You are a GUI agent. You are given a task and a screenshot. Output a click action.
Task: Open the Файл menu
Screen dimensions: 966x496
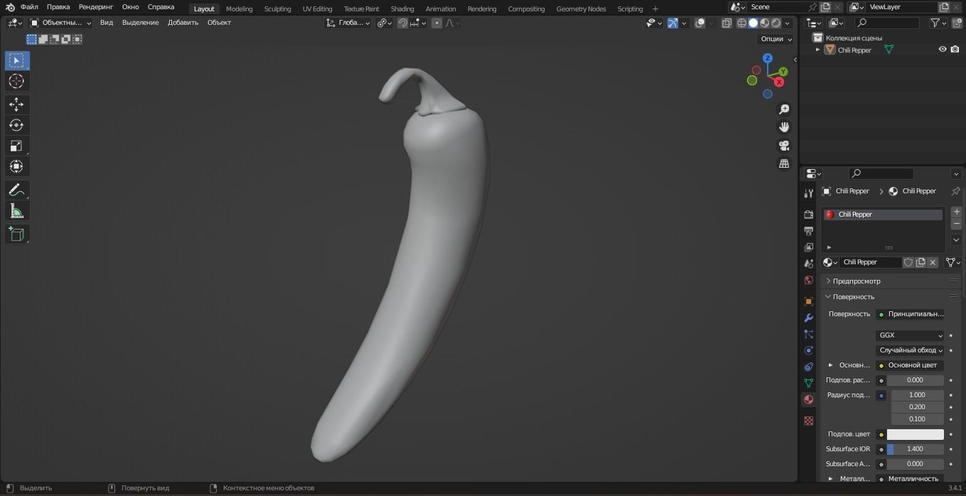coord(29,7)
